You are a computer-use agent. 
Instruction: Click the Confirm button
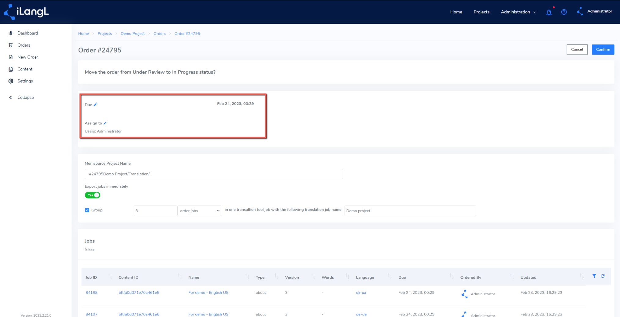pos(603,49)
